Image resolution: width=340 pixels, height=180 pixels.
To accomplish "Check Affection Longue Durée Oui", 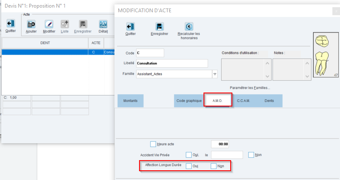I will [x=189, y=166].
